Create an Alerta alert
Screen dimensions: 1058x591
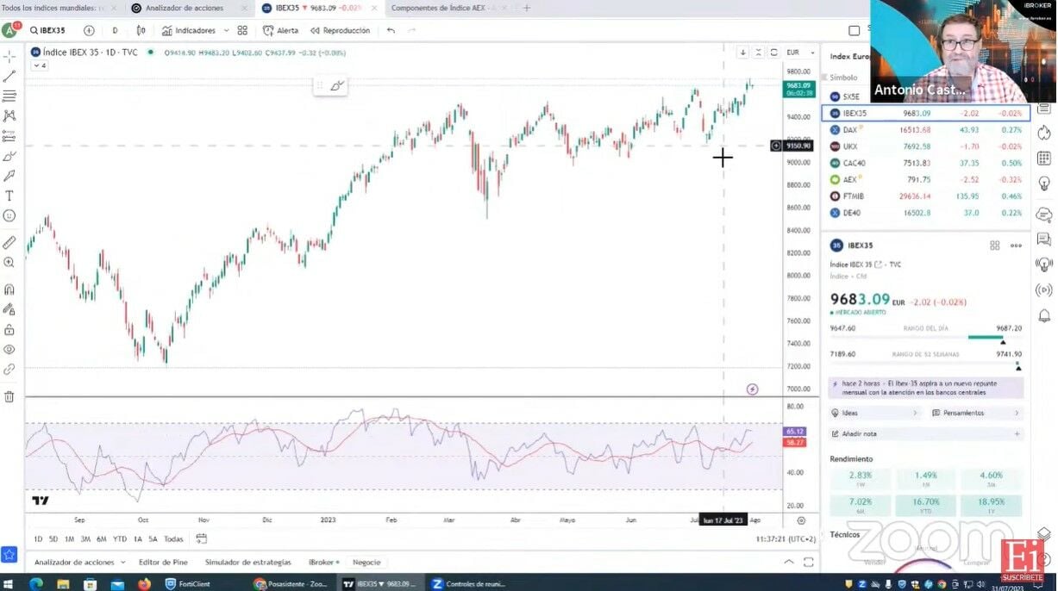tap(280, 30)
